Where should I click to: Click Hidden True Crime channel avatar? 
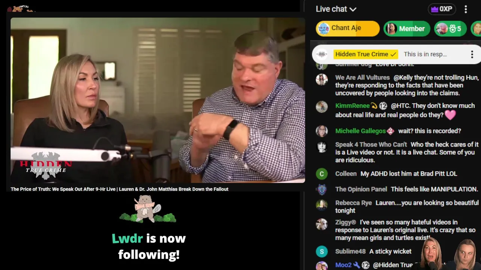point(322,54)
